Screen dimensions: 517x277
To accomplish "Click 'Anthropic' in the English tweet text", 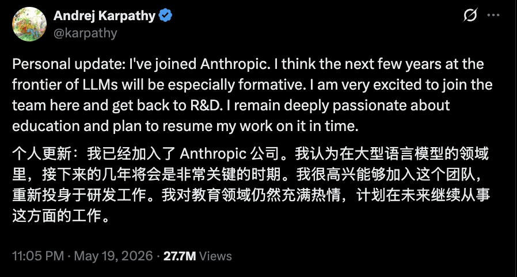I will (234, 64).
